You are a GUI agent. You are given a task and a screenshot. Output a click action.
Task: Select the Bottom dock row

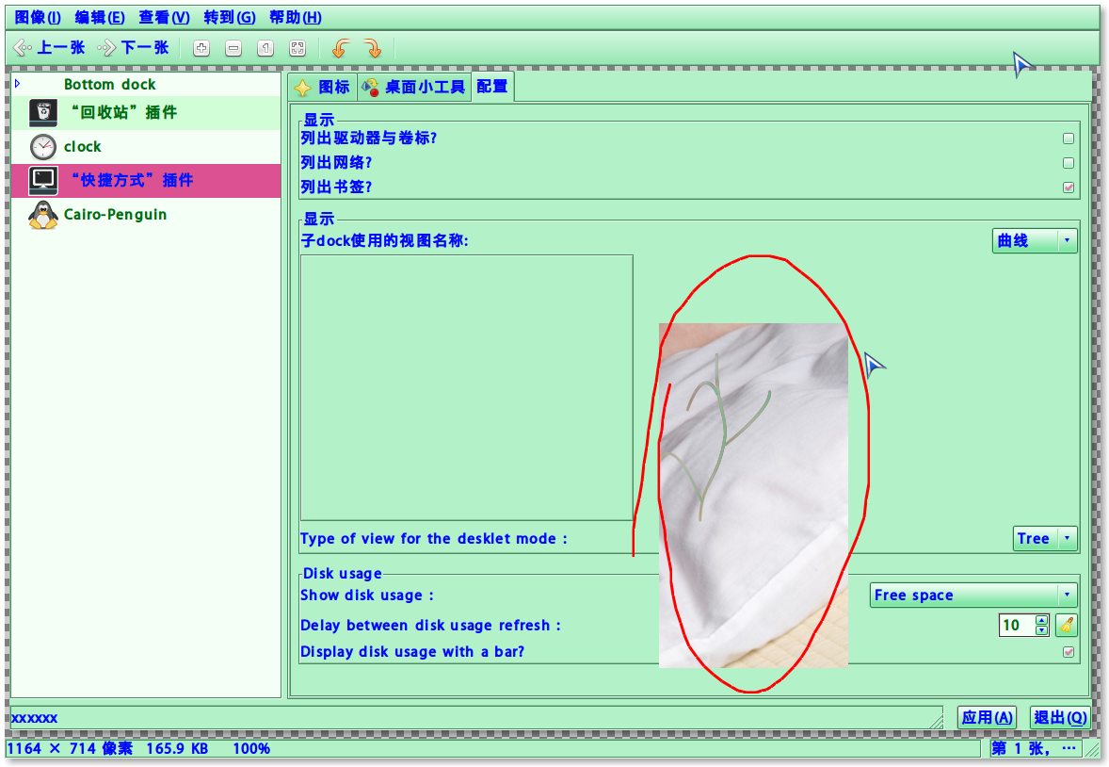click(x=146, y=84)
